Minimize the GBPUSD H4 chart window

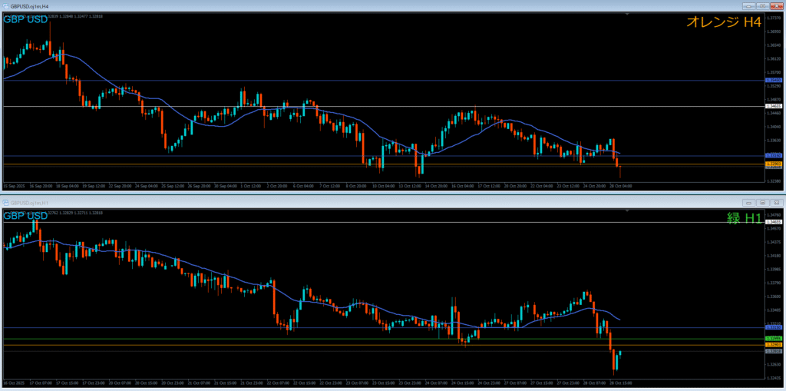[x=749, y=5]
